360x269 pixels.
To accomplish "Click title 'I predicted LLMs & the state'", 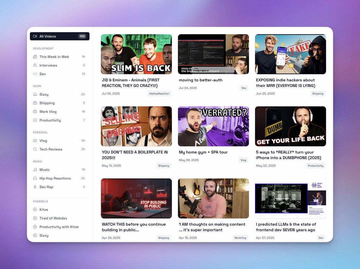I will tap(286, 227).
